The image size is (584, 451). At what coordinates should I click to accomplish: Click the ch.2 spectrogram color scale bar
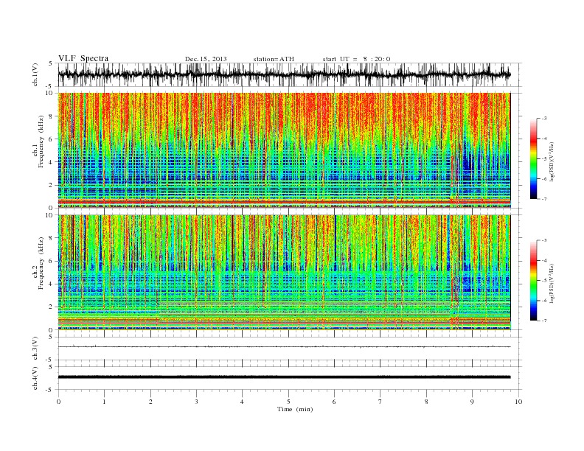533,281
